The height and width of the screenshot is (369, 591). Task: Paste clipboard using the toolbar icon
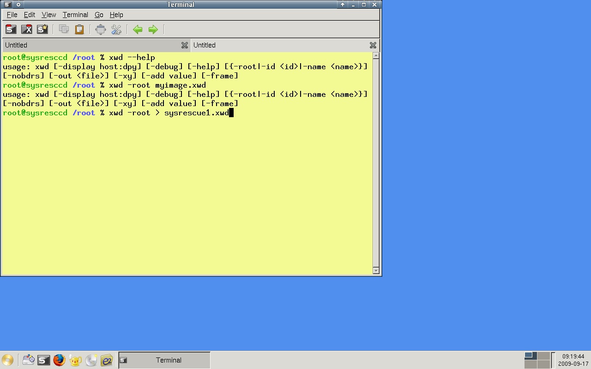[79, 30]
